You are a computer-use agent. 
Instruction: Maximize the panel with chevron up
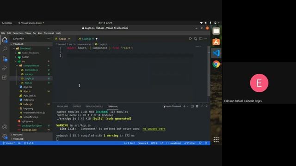(202, 106)
